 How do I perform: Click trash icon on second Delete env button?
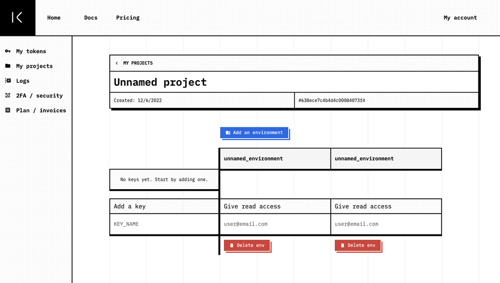point(342,245)
